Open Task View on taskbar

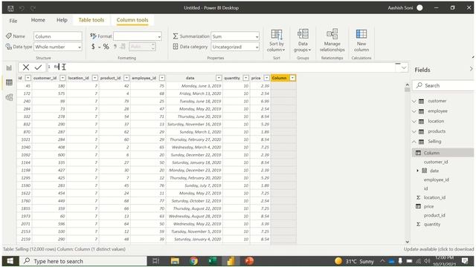click(x=155, y=261)
